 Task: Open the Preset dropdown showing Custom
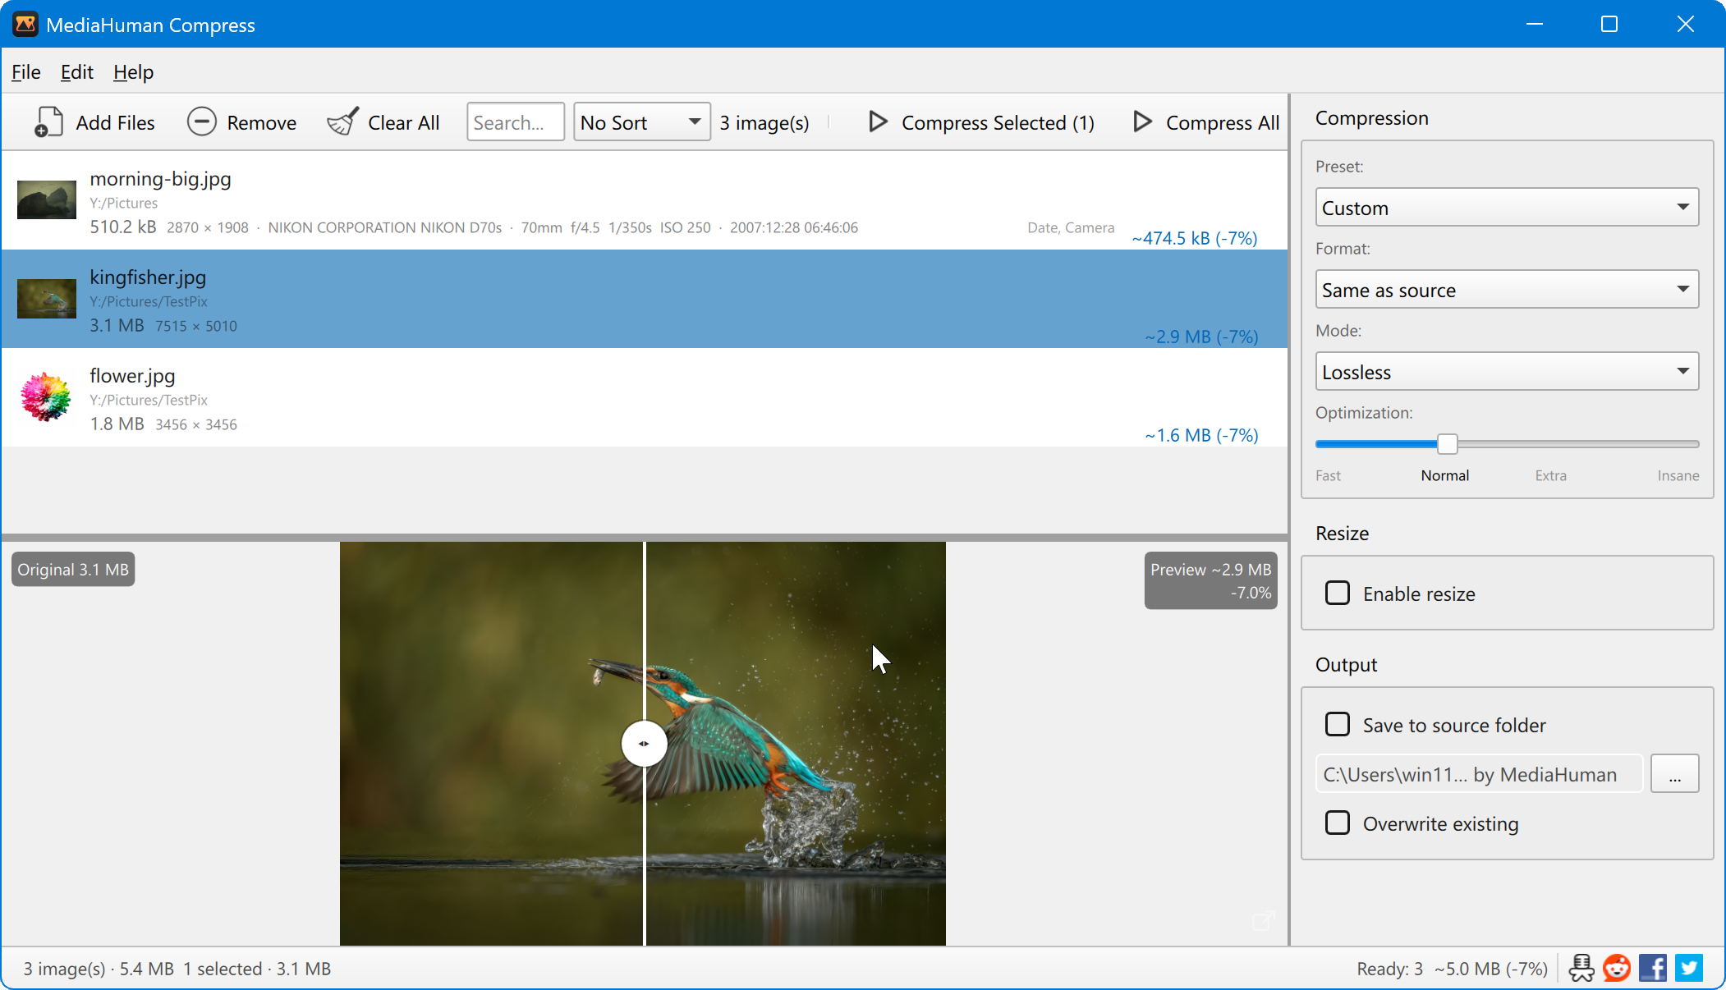pos(1507,208)
